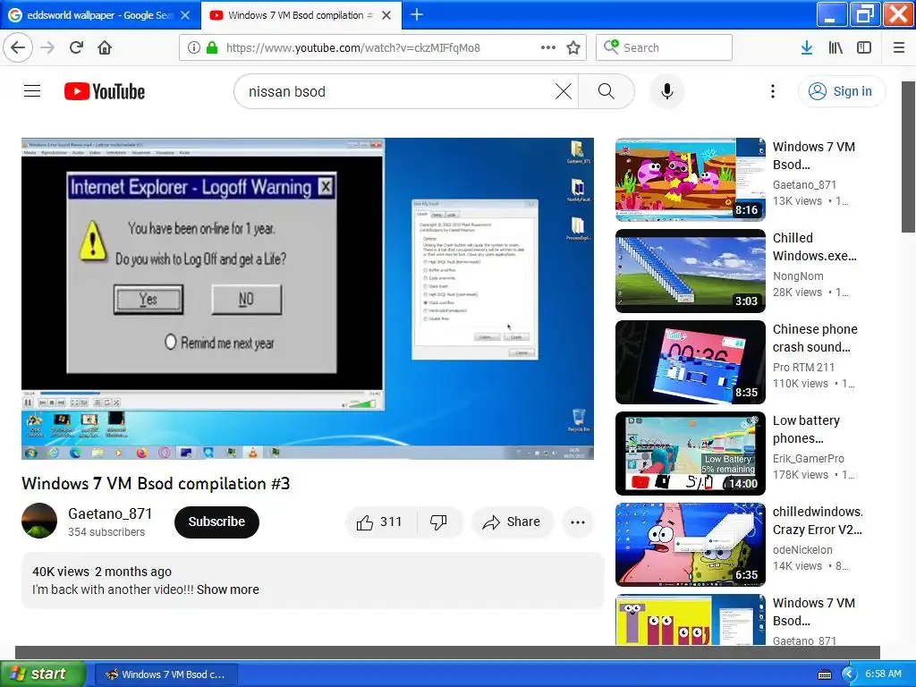The image size is (916, 687).
Task: Search with your voice microphone
Action: coord(667,91)
